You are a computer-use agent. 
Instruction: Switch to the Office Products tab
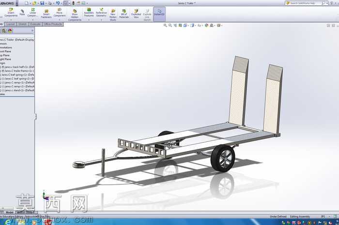pos(53,24)
